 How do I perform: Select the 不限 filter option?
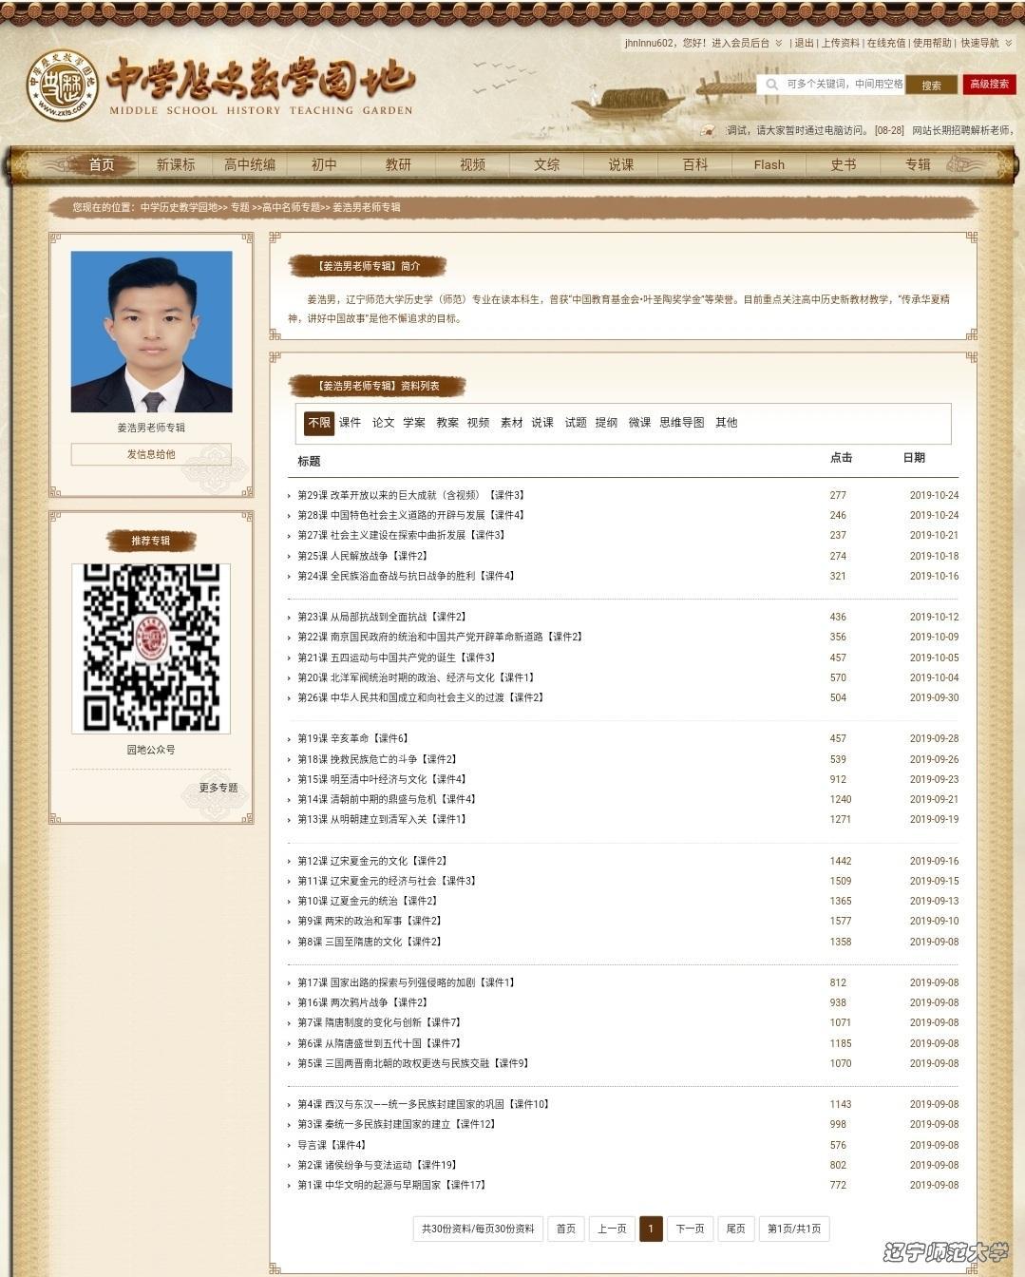coord(319,423)
